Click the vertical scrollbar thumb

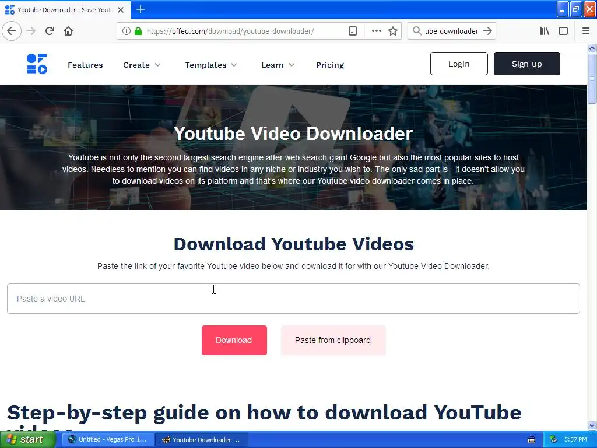pos(592,79)
